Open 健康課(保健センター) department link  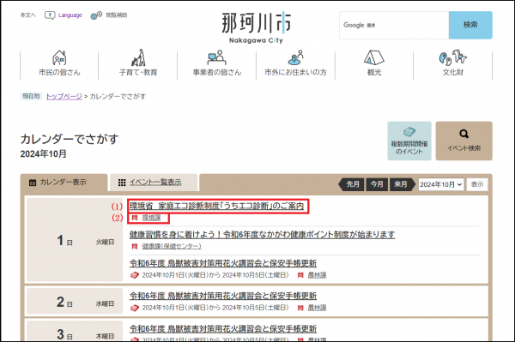click(172, 246)
